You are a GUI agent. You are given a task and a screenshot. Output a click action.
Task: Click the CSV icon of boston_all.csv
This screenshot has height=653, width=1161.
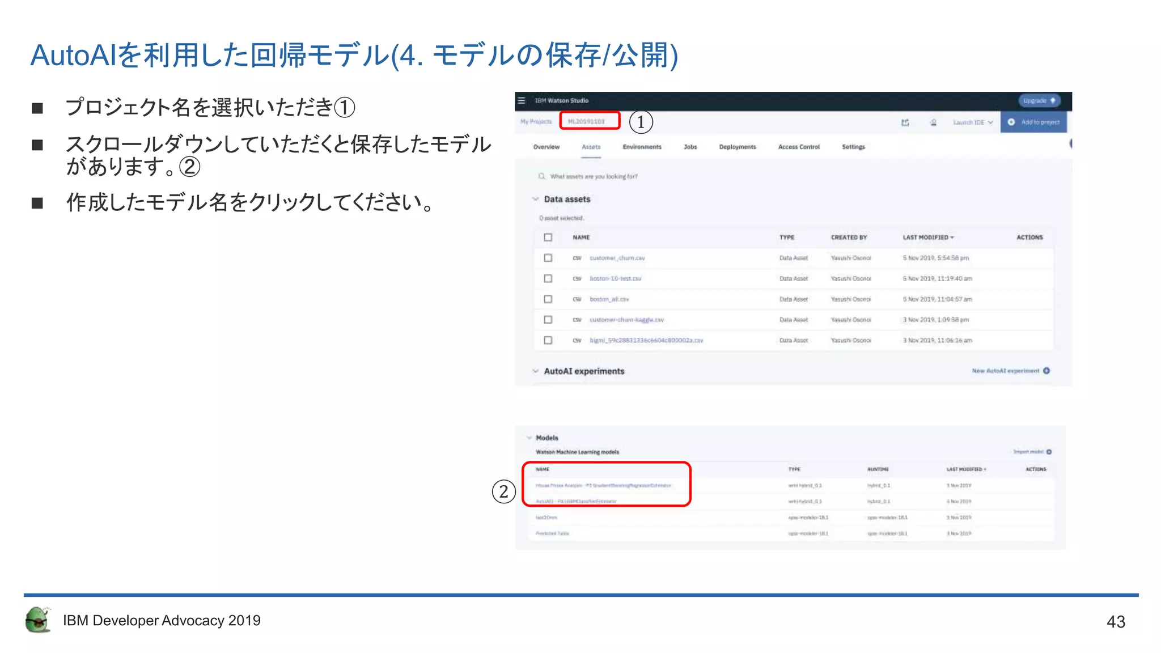tap(577, 299)
